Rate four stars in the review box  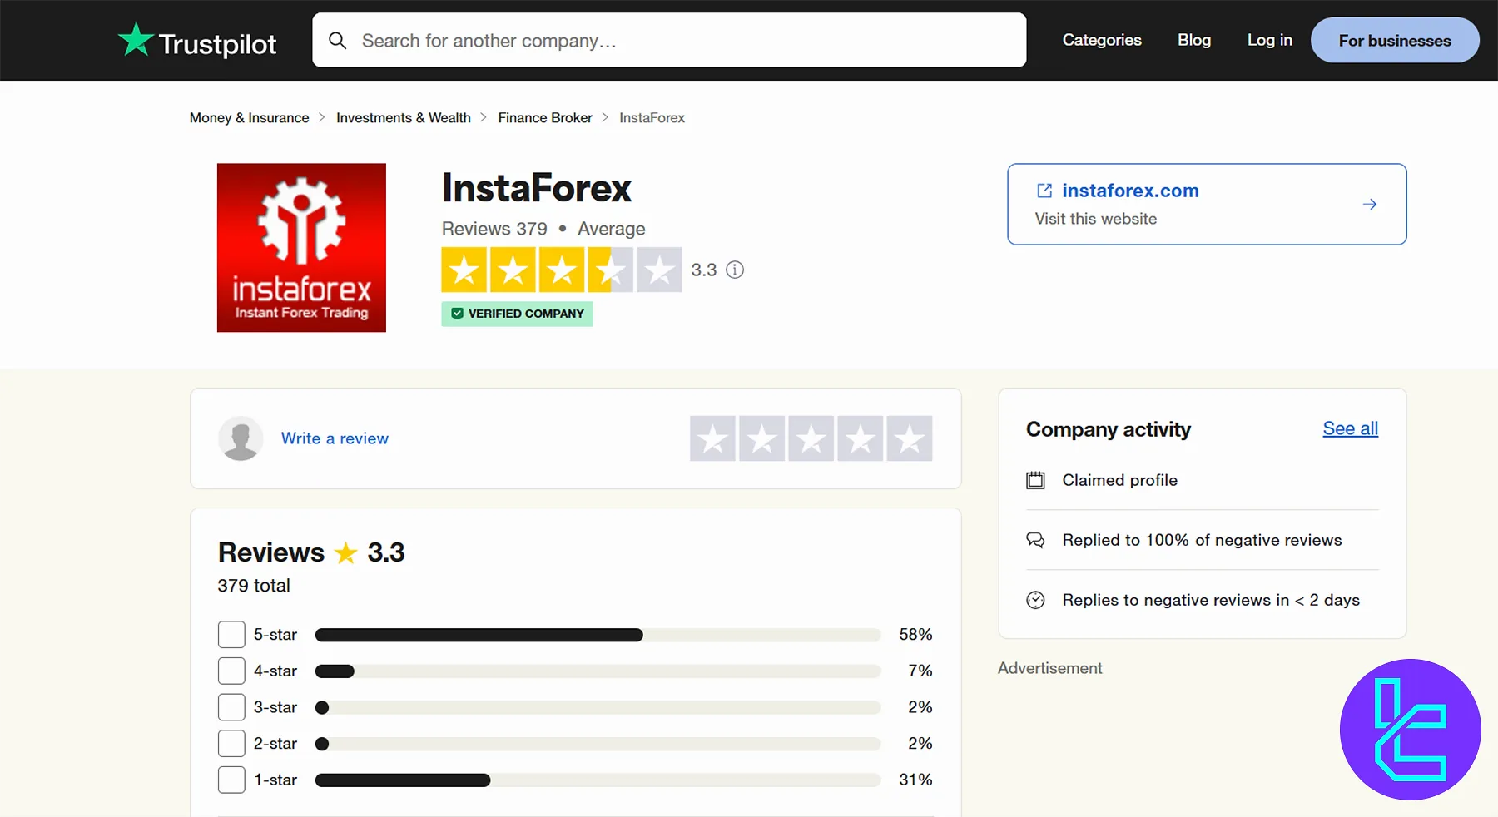click(x=861, y=438)
